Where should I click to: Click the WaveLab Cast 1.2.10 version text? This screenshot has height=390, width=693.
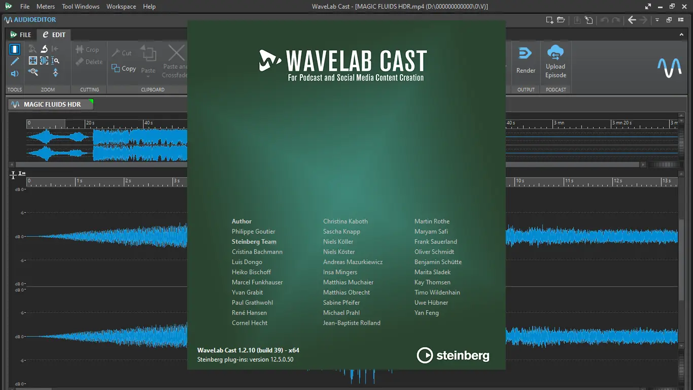[248, 350]
